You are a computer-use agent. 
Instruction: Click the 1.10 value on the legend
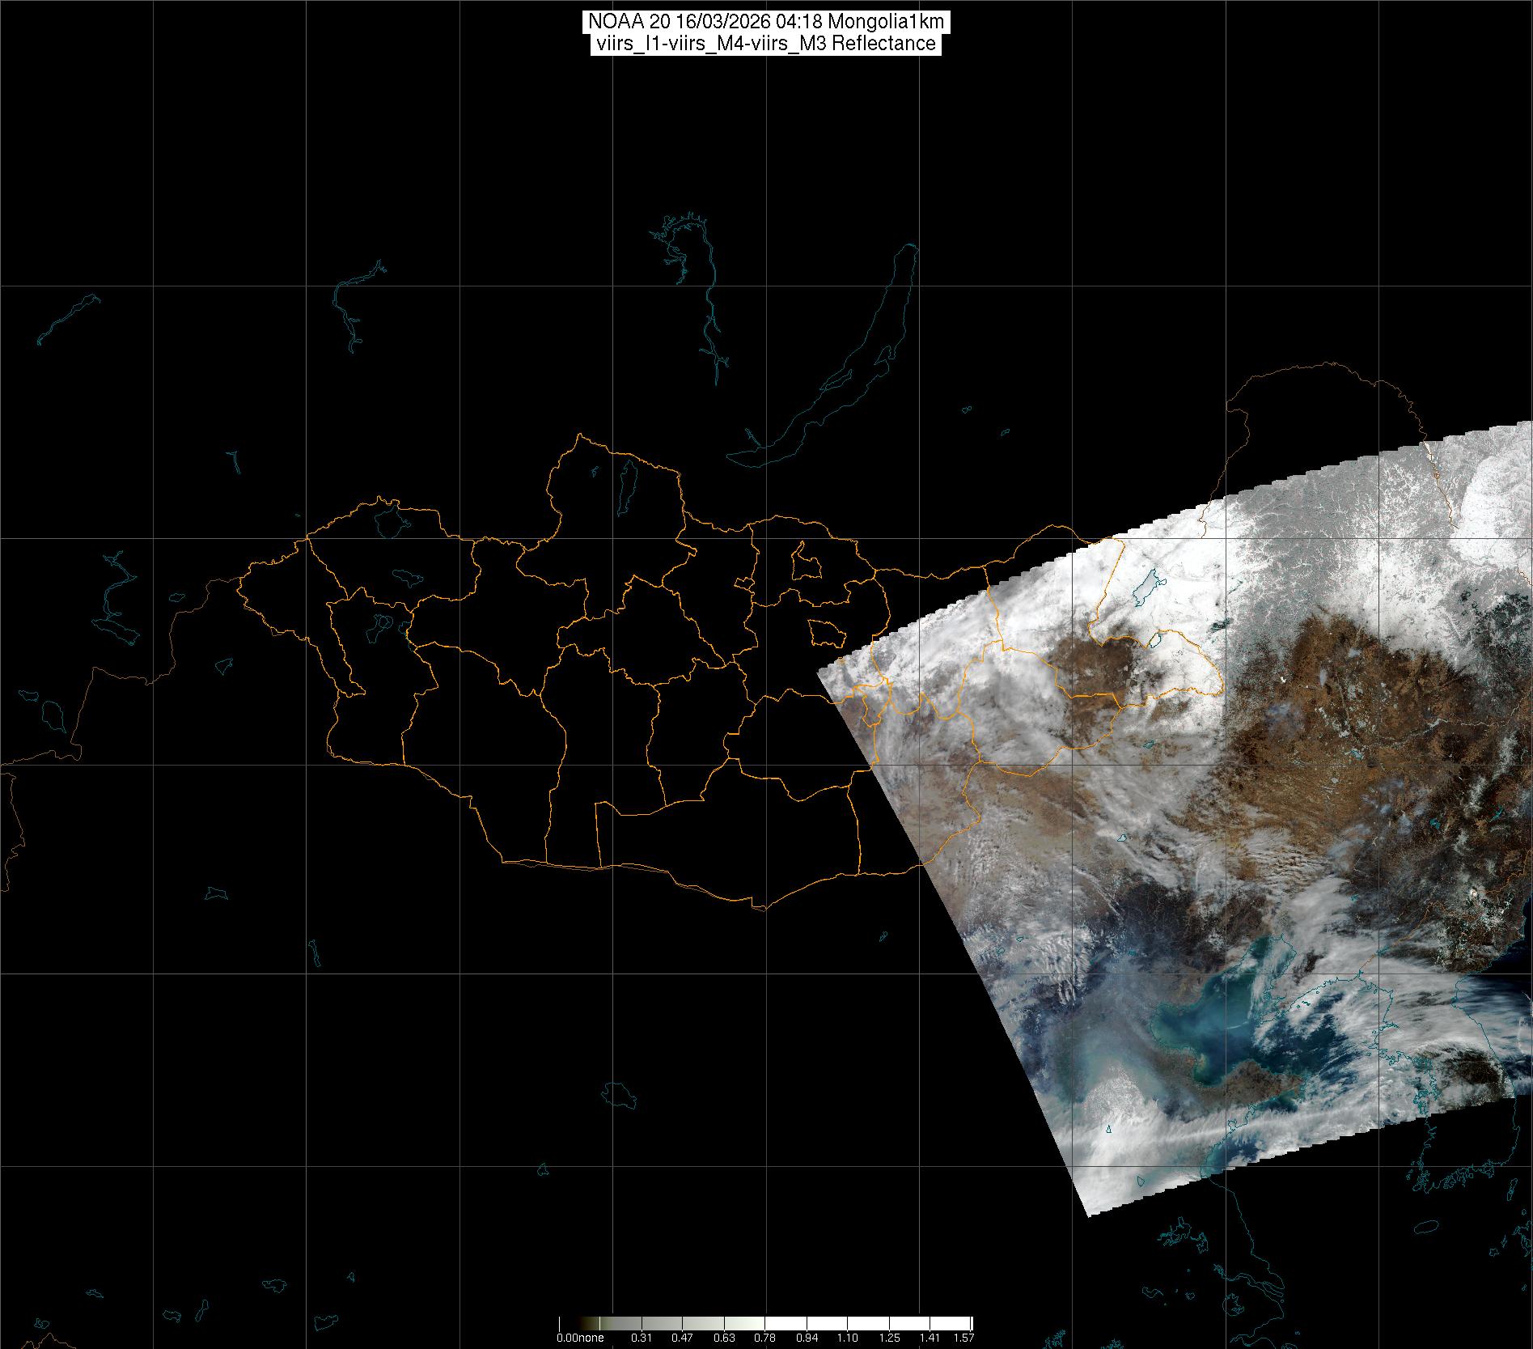click(847, 1338)
